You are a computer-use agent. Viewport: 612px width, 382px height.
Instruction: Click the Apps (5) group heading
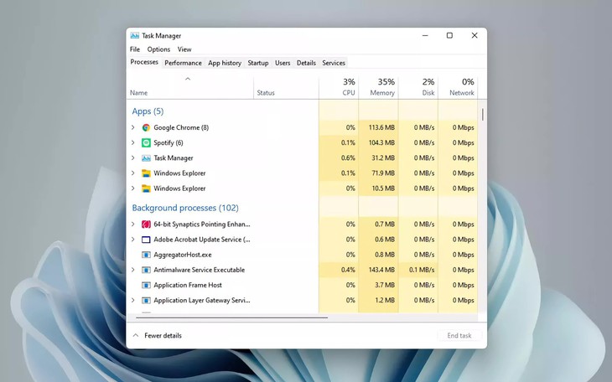tap(148, 111)
